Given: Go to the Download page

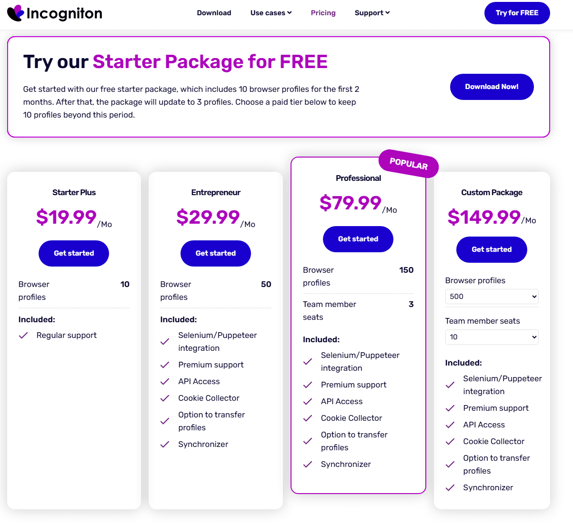Looking at the screenshot, I should [214, 13].
